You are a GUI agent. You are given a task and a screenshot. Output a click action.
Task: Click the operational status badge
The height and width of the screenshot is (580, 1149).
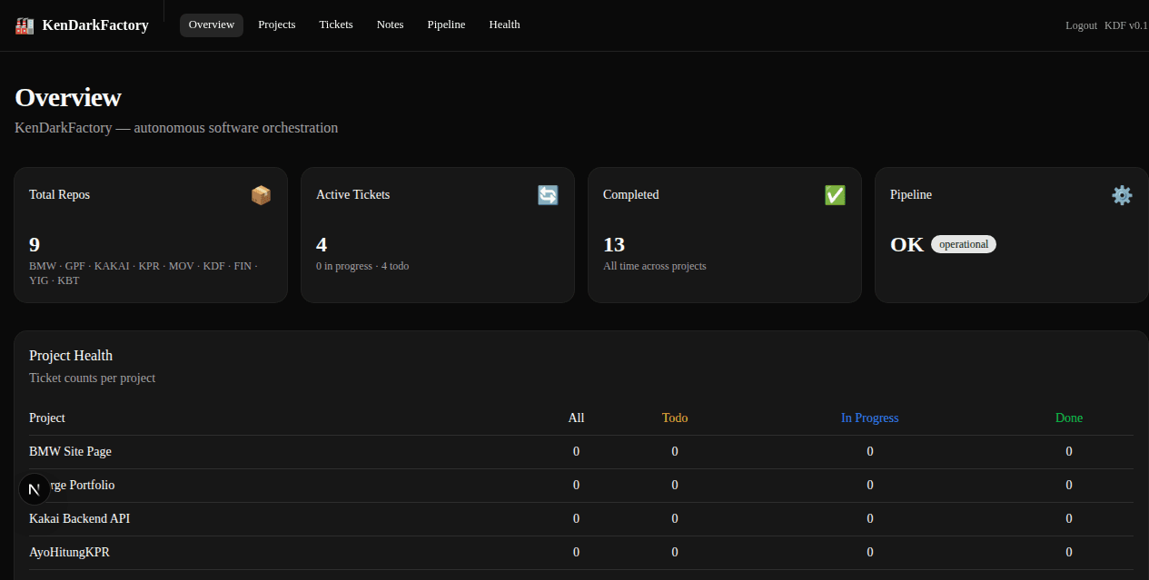(x=964, y=244)
